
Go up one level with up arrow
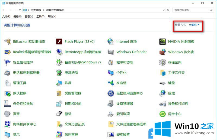pyautogui.click(x=20, y=10)
